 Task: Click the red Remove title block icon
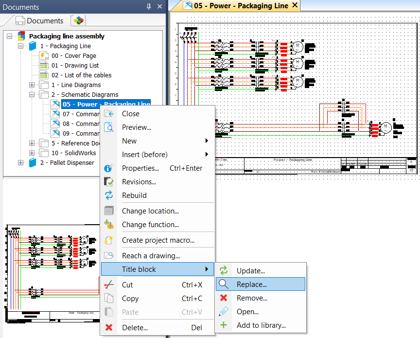(x=224, y=298)
